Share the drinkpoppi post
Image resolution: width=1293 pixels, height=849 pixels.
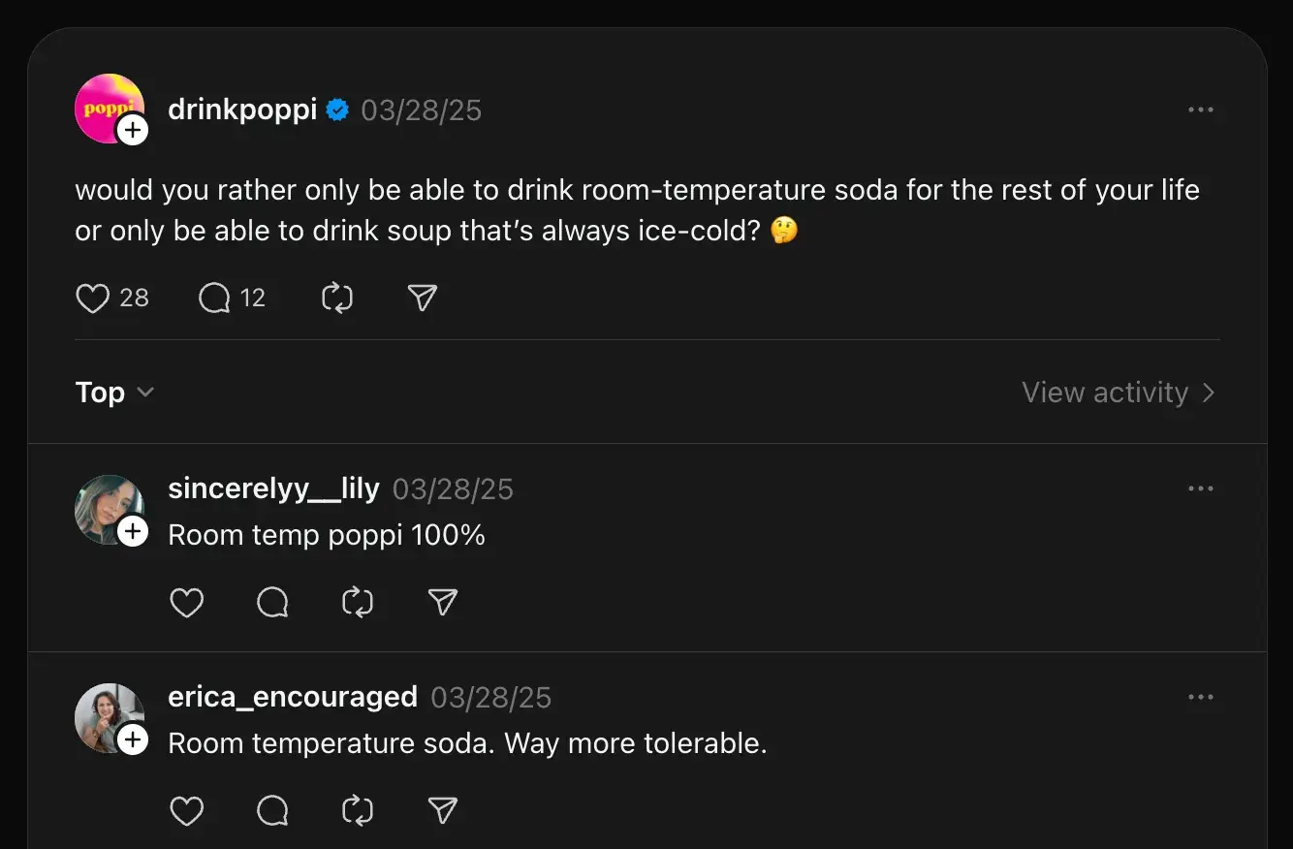pos(422,298)
